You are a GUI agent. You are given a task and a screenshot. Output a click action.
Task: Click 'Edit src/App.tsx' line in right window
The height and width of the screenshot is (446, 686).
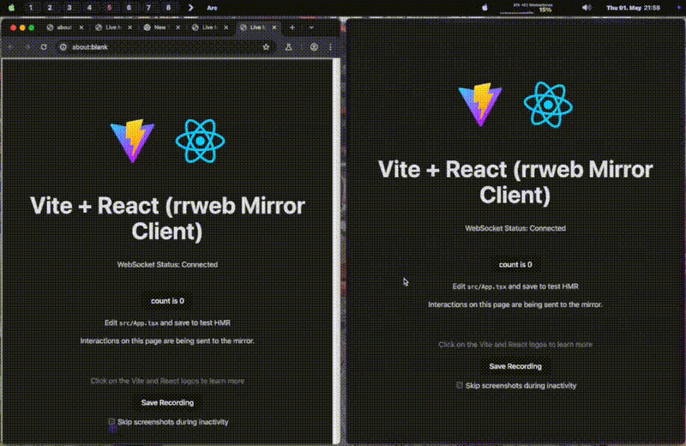click(515, 286)
